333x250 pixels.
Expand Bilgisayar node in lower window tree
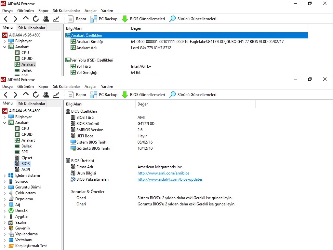coord(5,117)
